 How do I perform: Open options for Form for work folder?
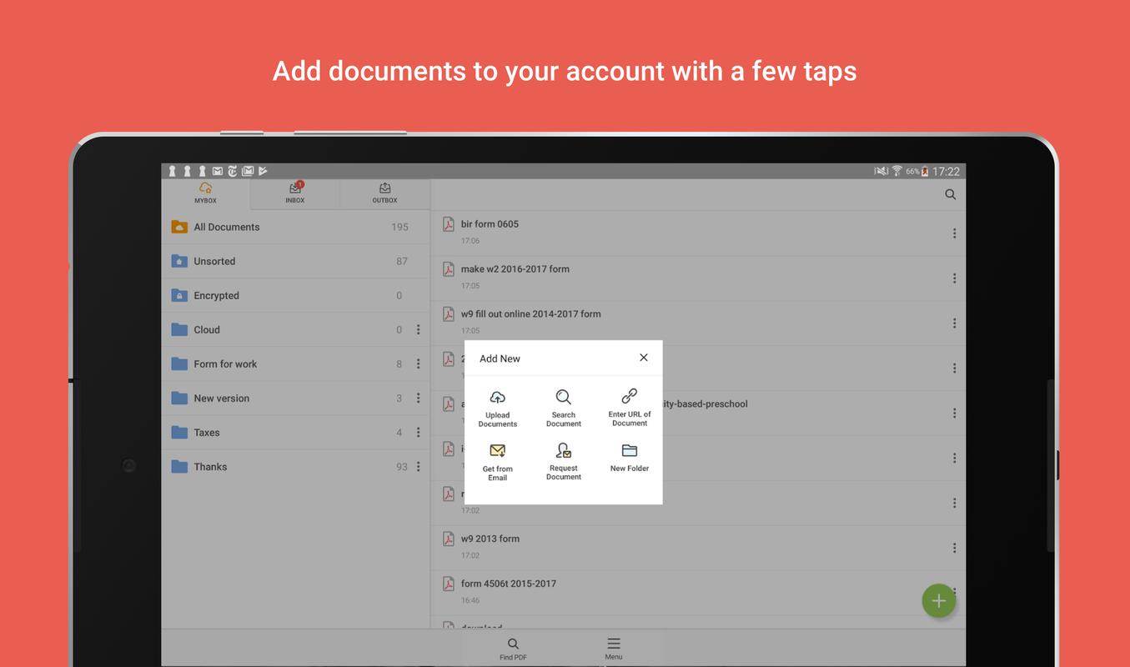(x=419, y=364)
